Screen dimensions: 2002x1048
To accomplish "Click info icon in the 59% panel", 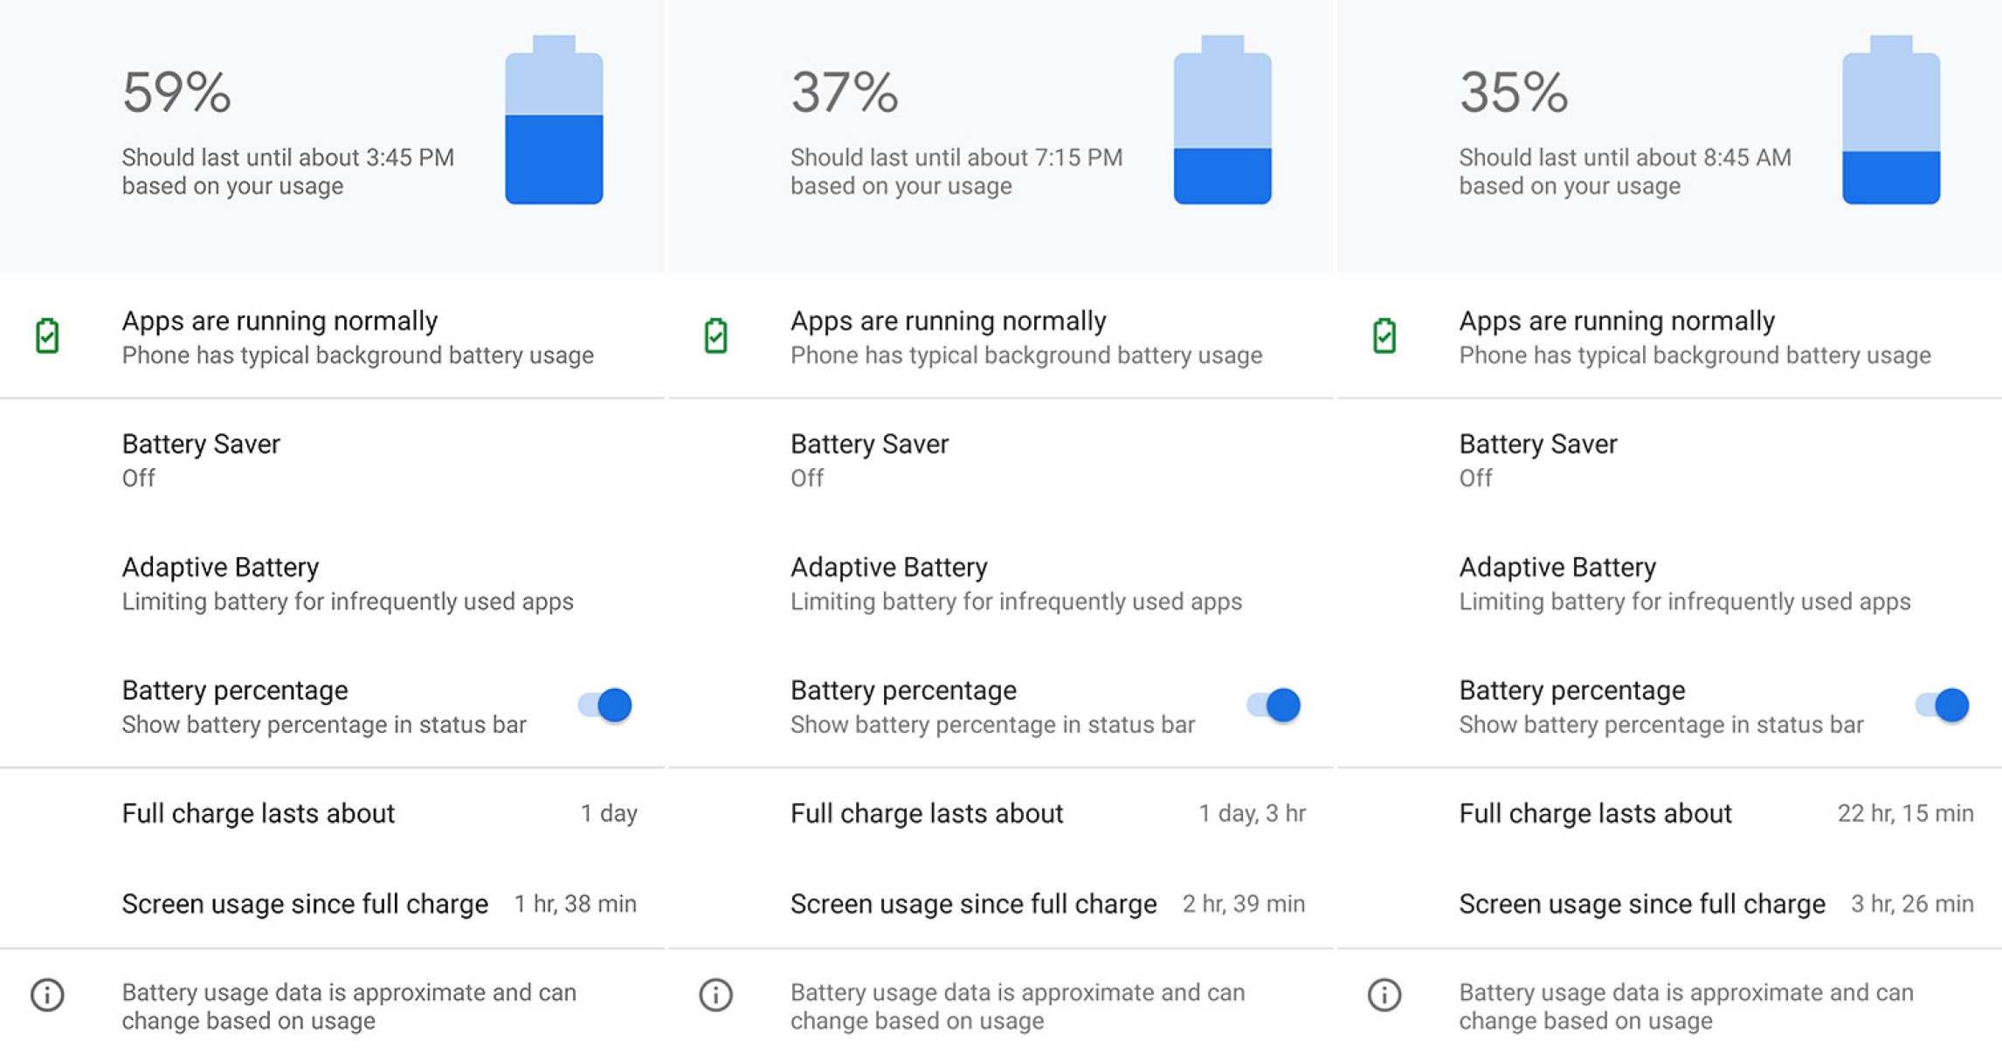I will tap(47, 995).
